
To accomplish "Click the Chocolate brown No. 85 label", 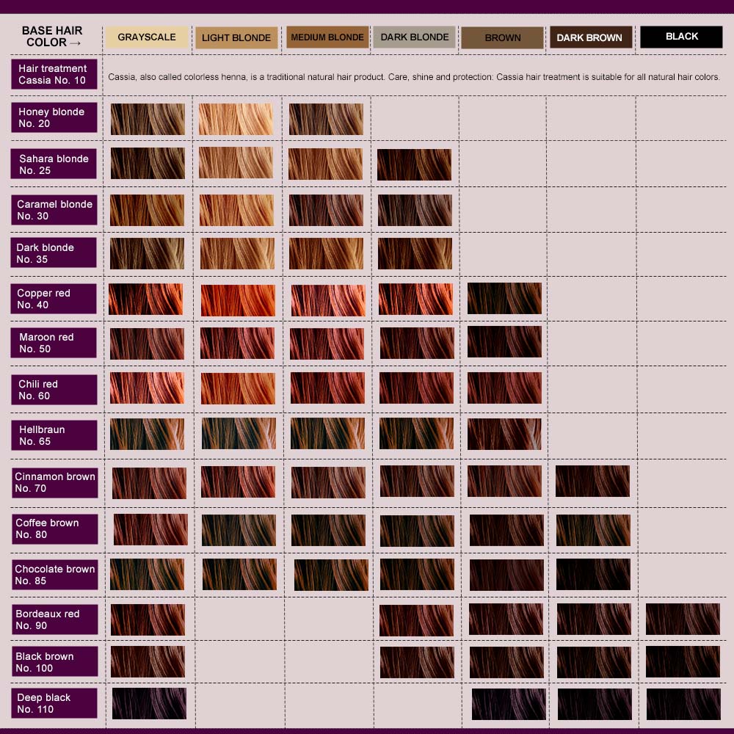I will (x=55, y=575).
